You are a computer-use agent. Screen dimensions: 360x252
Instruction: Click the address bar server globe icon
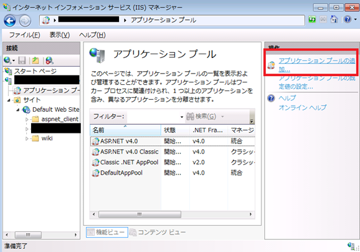(x=46, y=20)
